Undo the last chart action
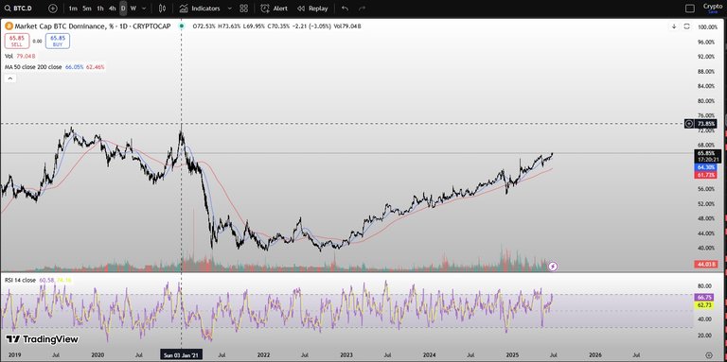Viewport: 727px width, 362px height. coord(345,9)
